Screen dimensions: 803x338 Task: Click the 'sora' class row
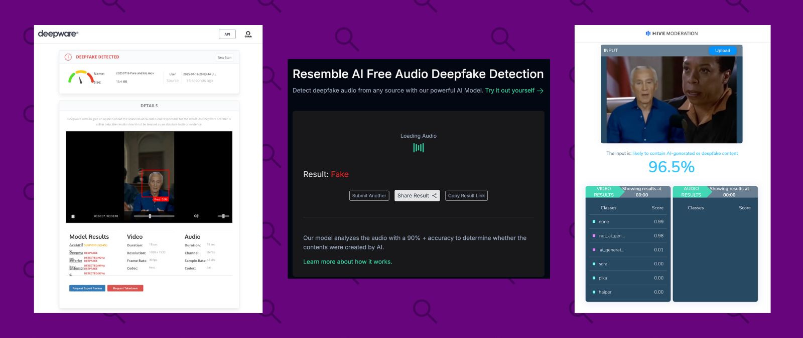[x=628, y=264]
